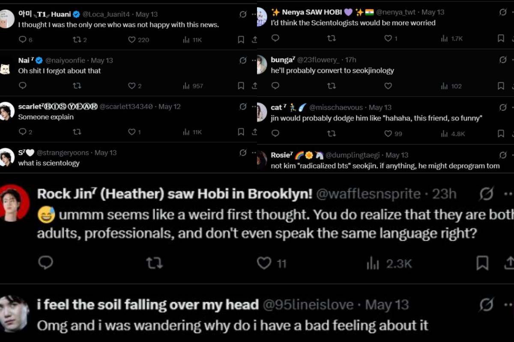Like Heather's tweet with 11 likes

(264, 263)
